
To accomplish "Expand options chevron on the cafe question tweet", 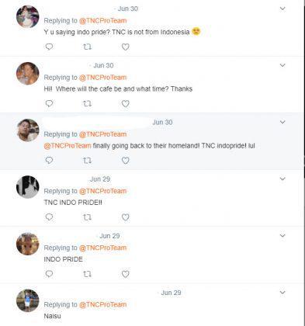I will click(x=282, y=65).
